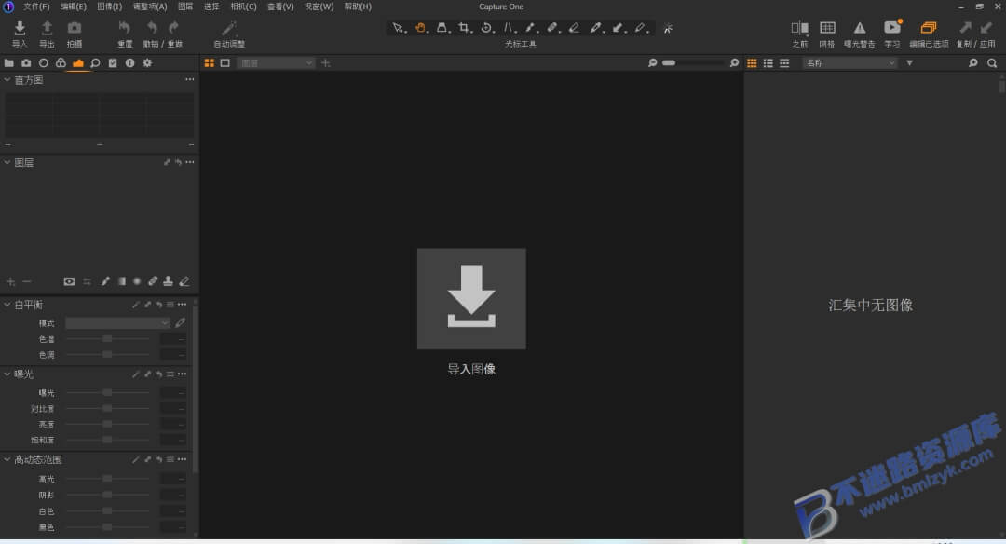The image size is (1006, 544).
Task: Click the browser search magnifier icon
Action: click(x=992, y=62)
